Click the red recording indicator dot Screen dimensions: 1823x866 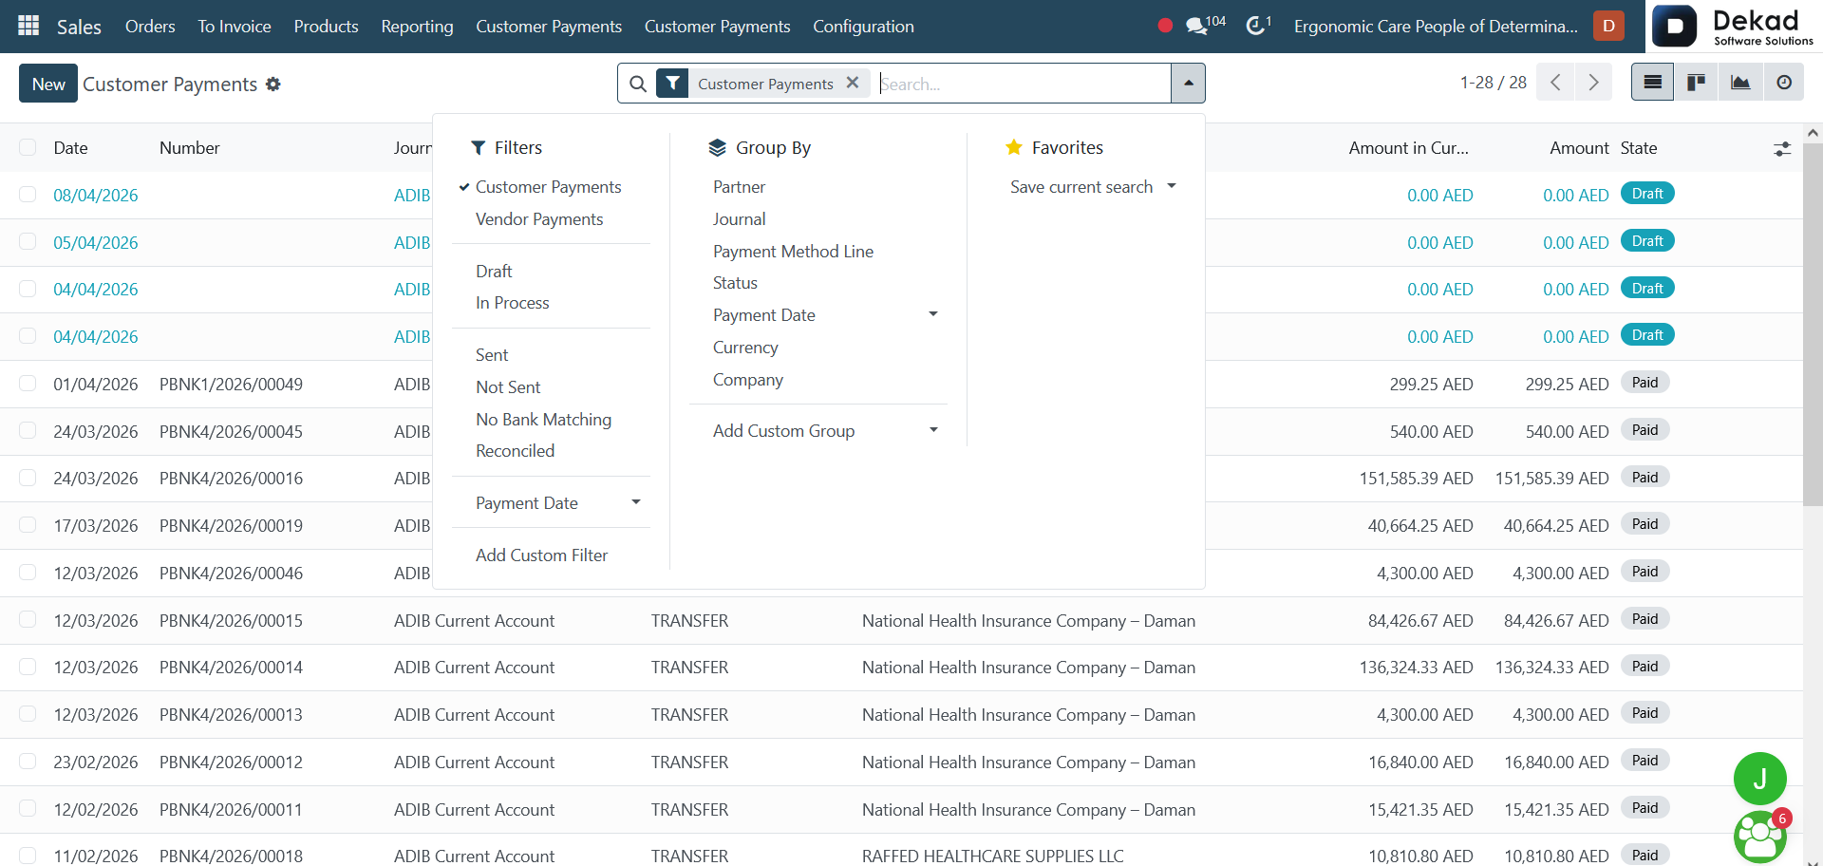[1165, 26]
